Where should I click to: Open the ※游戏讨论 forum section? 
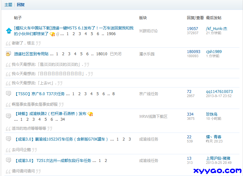(x=148, y=31)
